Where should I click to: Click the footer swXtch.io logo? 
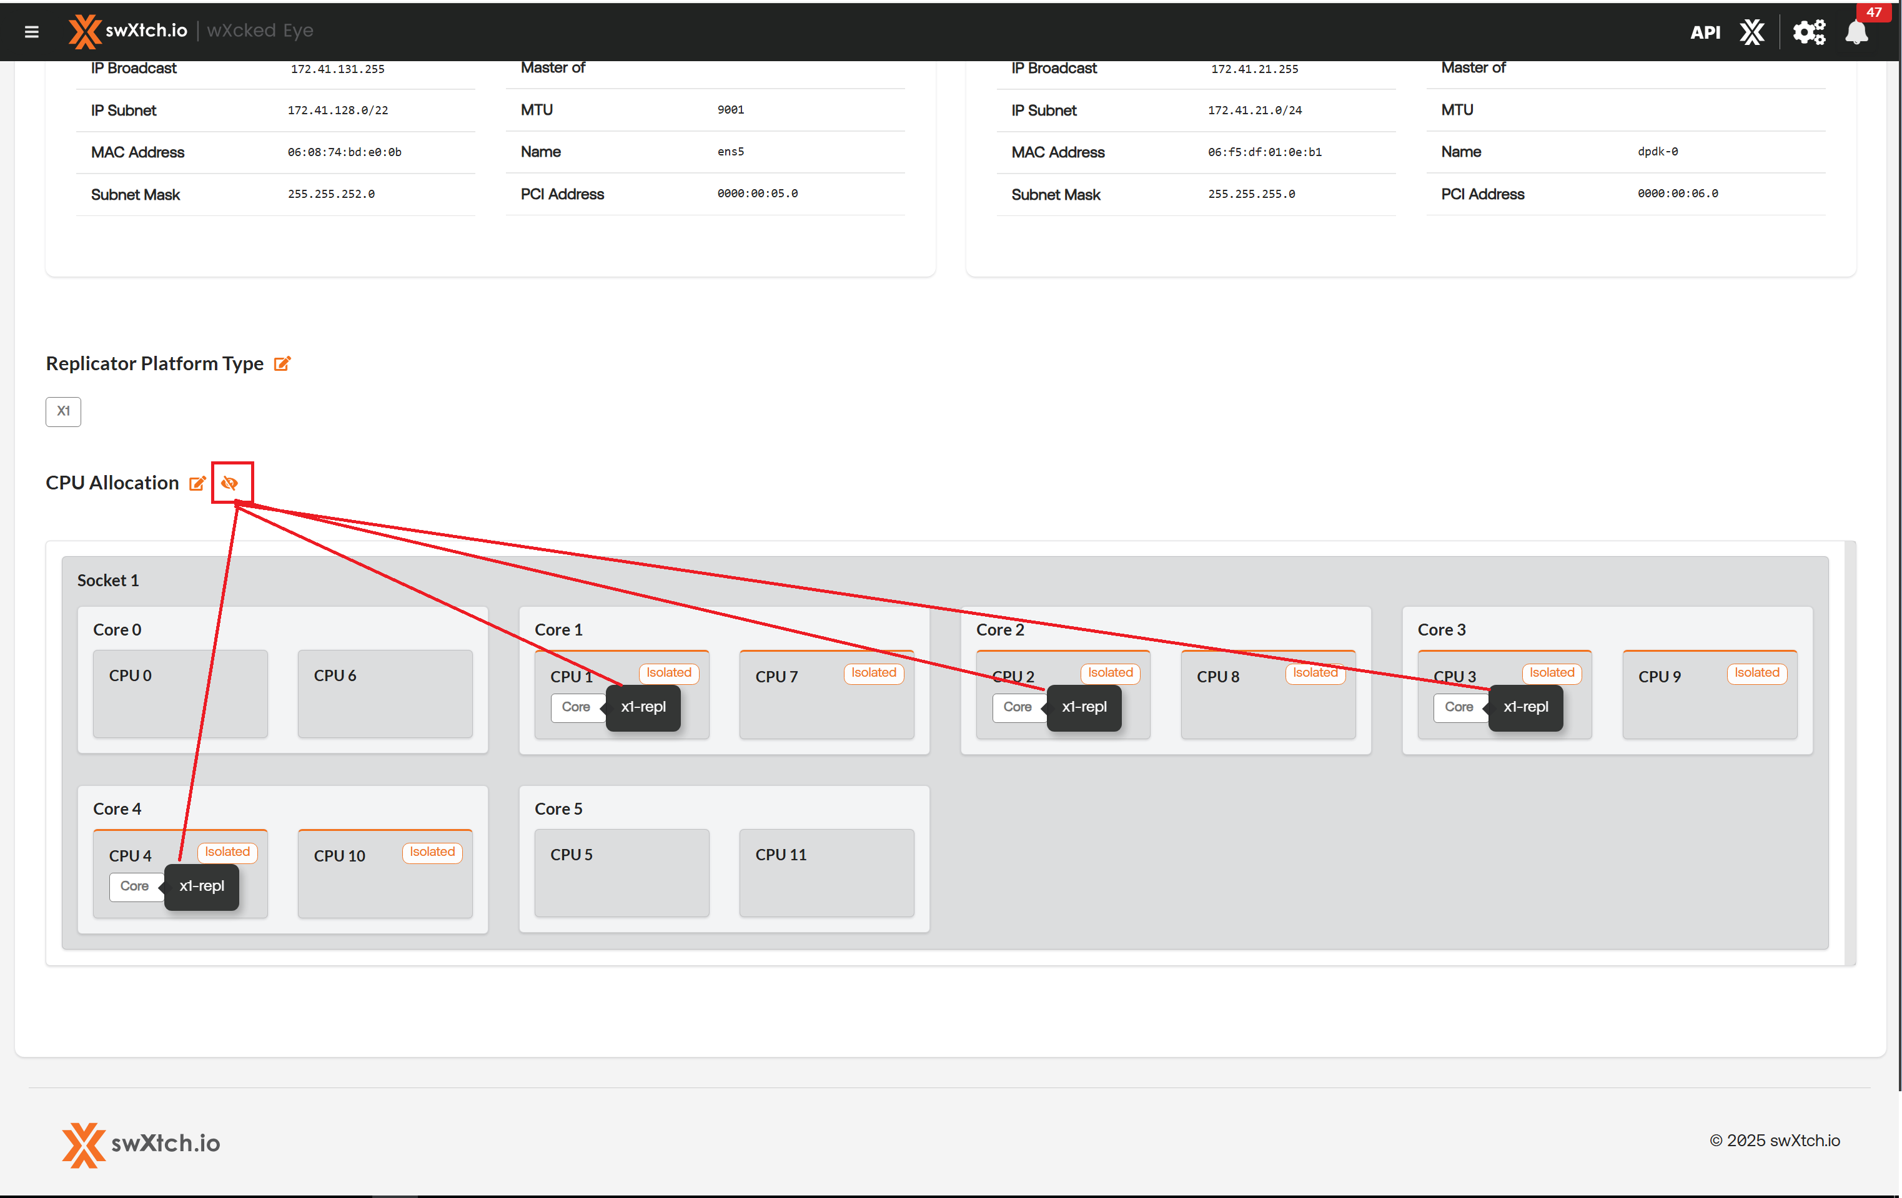click(141, 1144)
